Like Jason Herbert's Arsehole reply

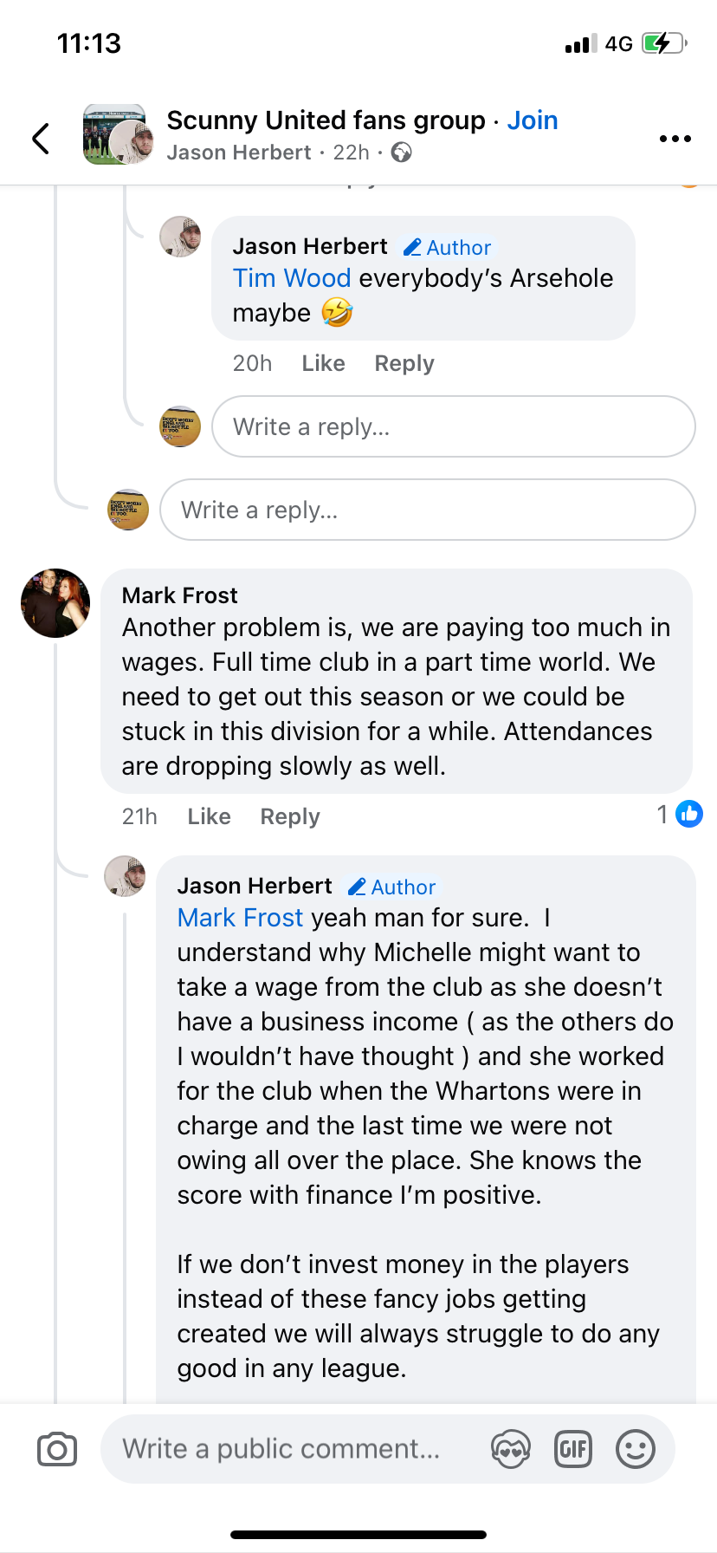(x=323, y=363)
